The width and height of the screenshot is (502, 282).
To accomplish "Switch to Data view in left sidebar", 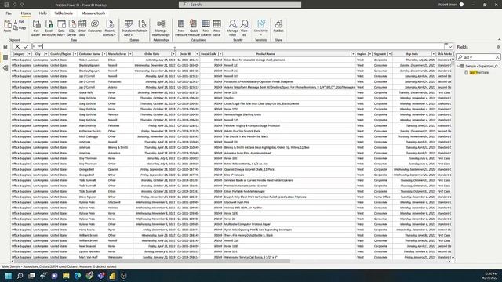I will (x=5, y=57).
